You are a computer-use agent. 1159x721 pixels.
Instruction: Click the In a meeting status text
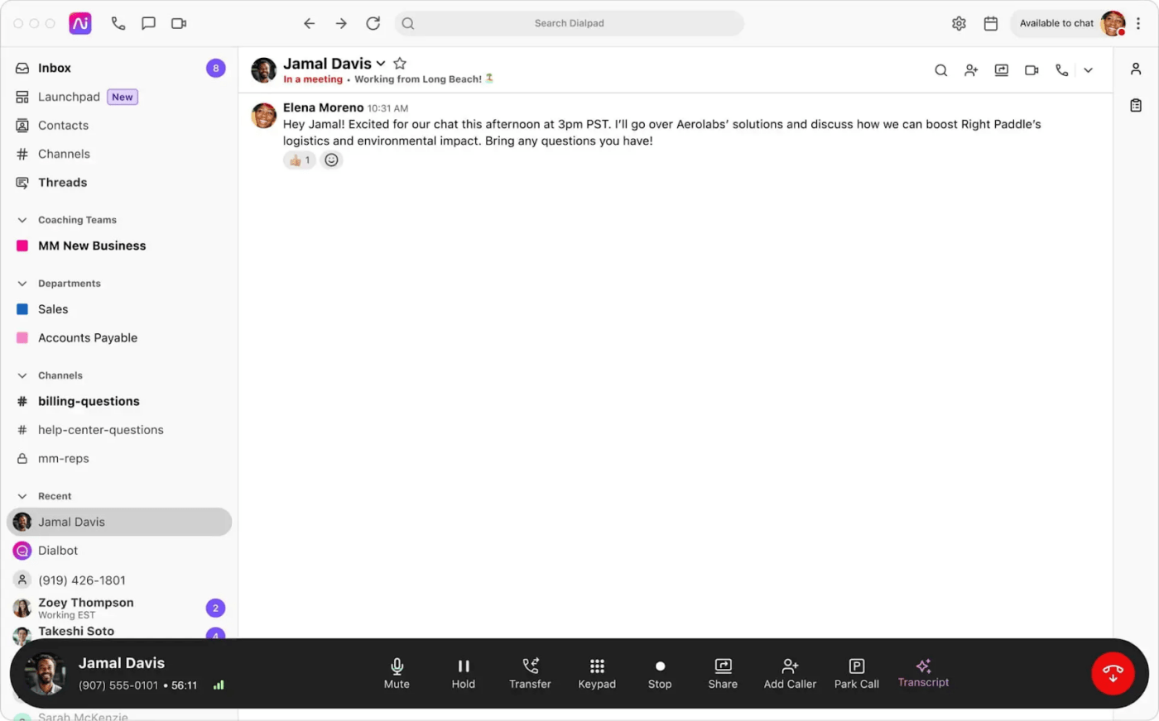click(x=313, y=79)
